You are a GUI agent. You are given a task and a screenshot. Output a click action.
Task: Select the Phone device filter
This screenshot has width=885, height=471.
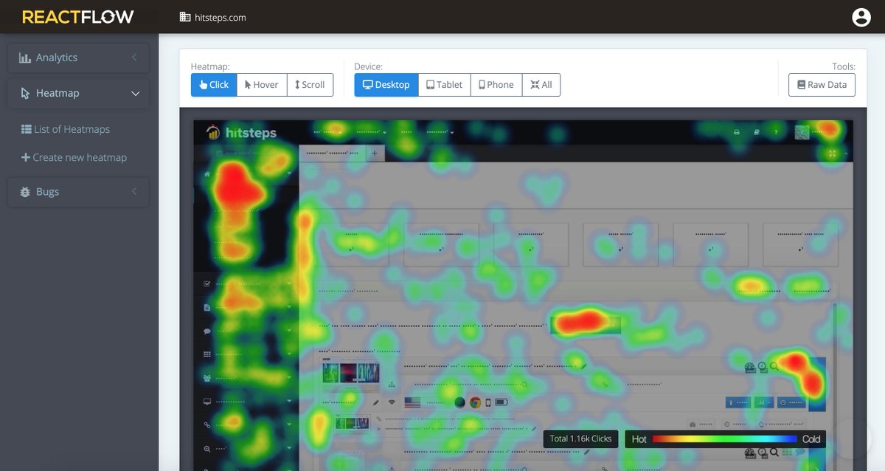point(496,85)
